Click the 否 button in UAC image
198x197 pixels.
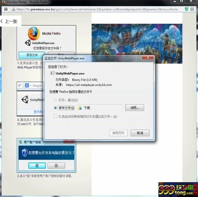[56, 166]
